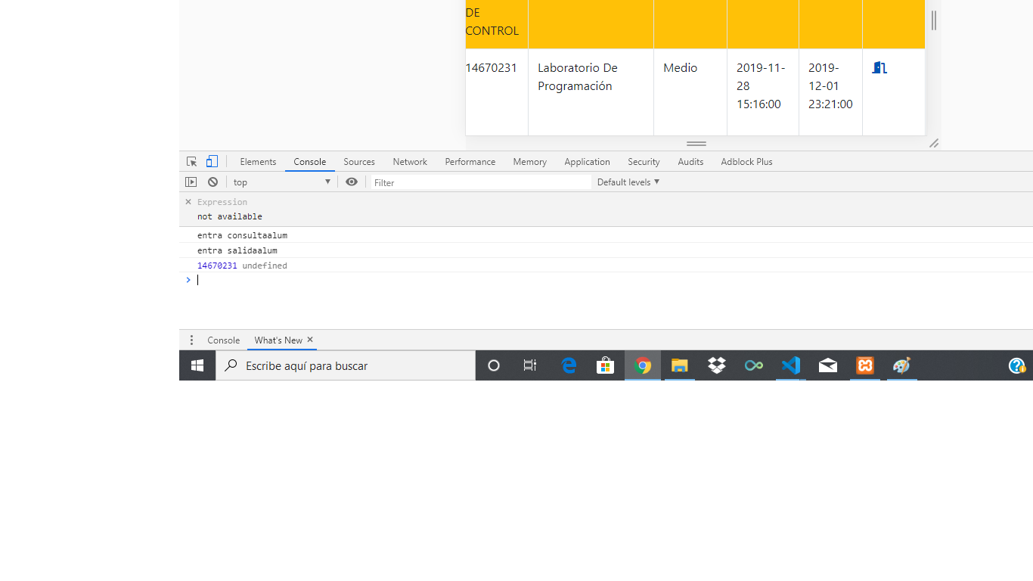Switch to the Console tab
1033x581 pixels.
coord(310,162)
